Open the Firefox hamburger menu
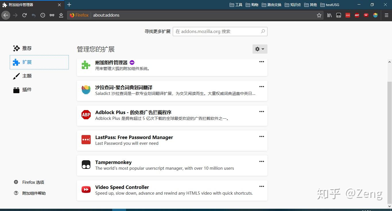 tap(387, 15)
